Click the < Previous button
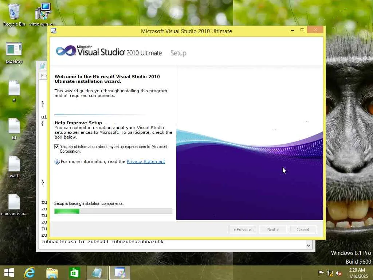This screenshot has width=373, height=280. click(243, 230)
